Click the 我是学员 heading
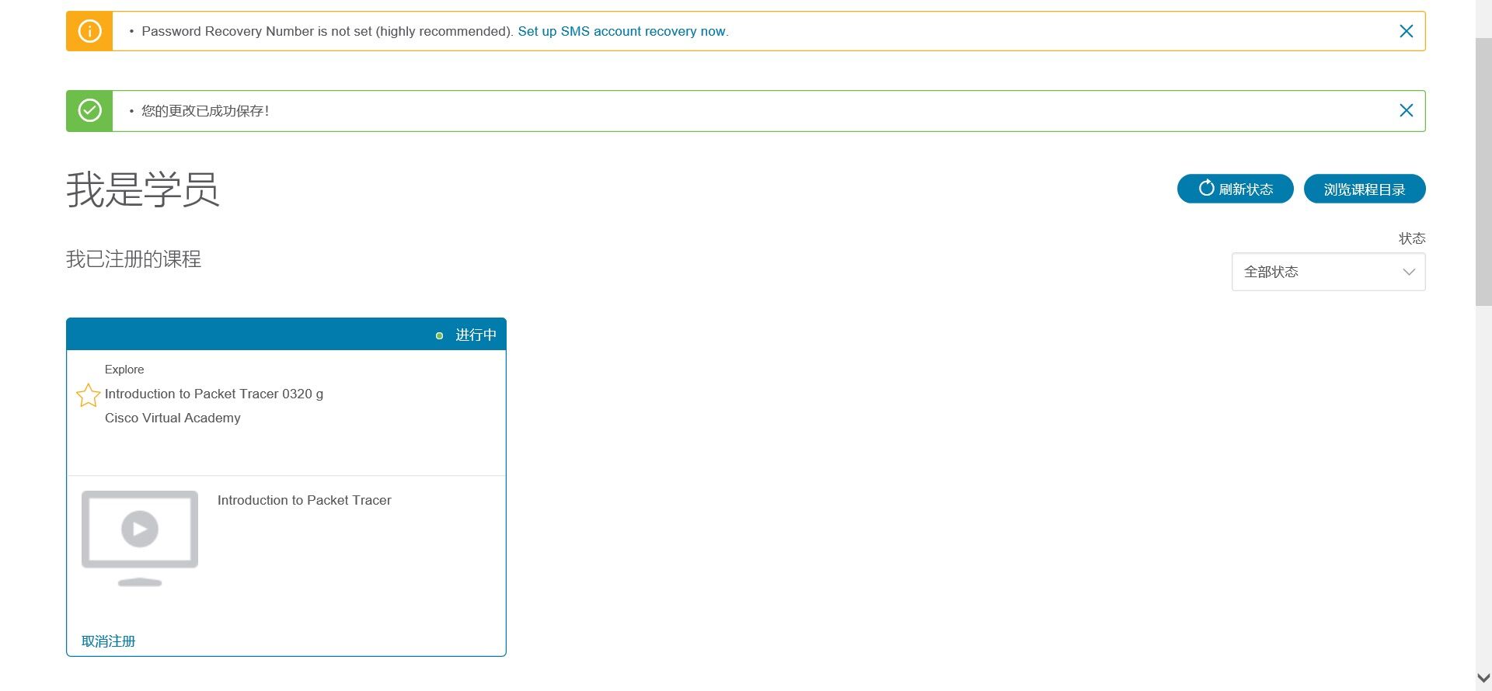 [x=143, y=189]
